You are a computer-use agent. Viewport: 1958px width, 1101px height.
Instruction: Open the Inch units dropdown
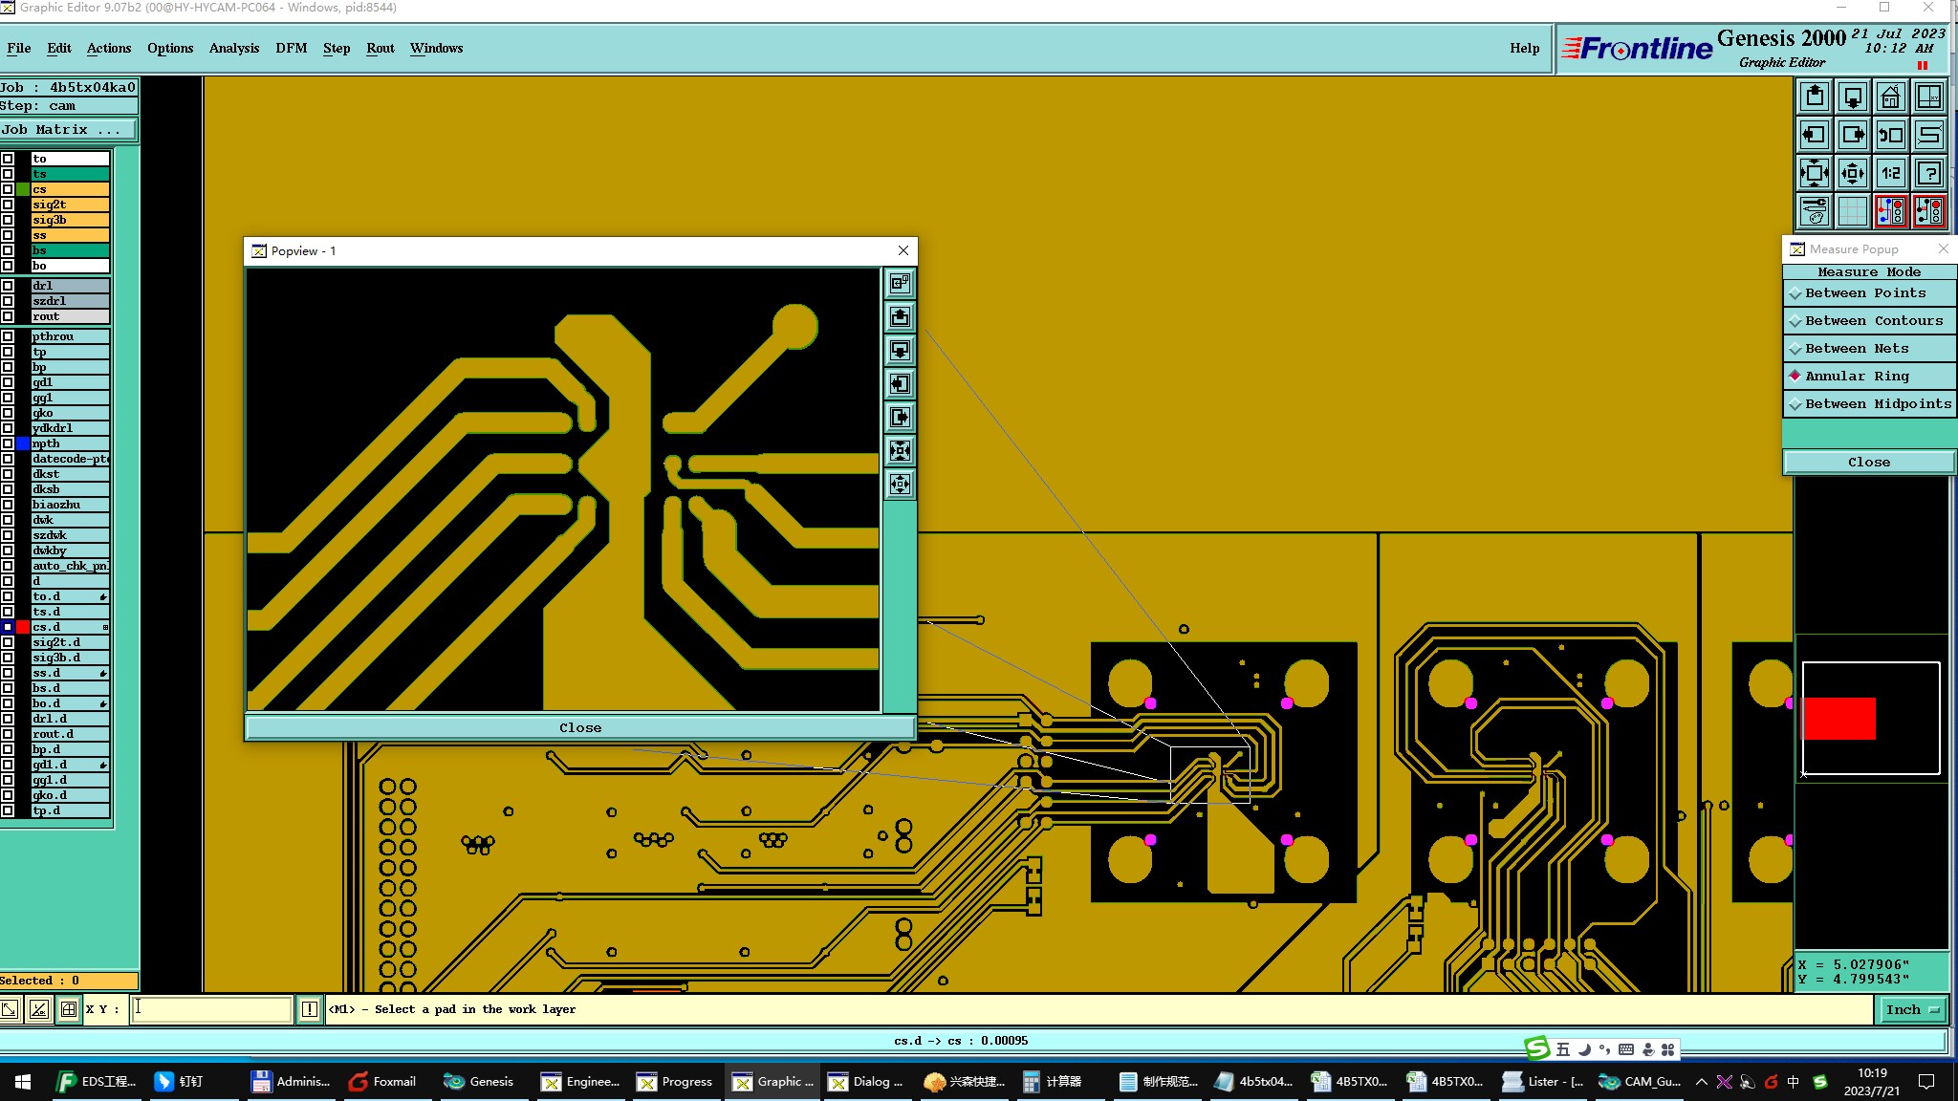(1913, 1009)
